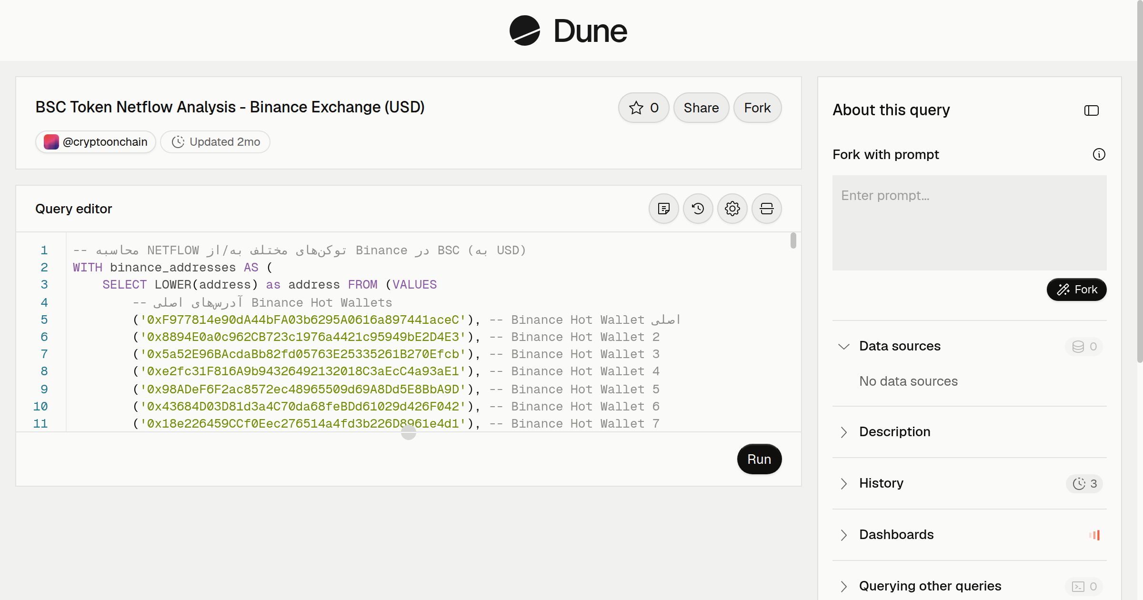Fork the query from header

(x=757, y=108)
